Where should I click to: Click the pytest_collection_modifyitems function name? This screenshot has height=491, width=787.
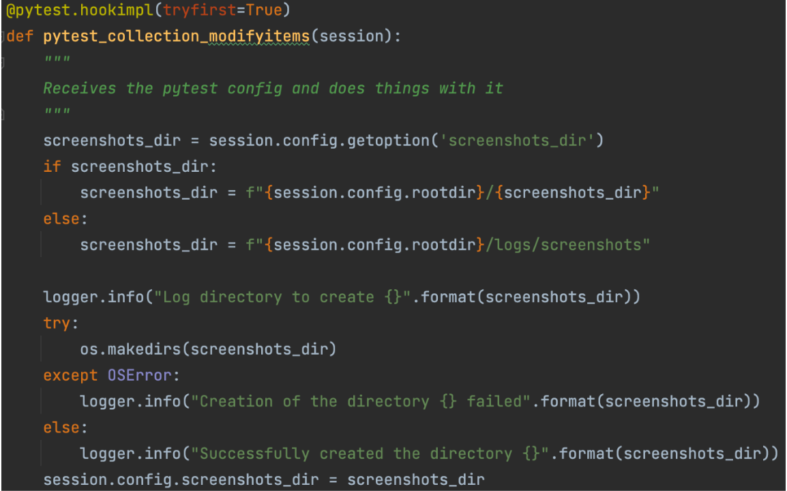176,36
